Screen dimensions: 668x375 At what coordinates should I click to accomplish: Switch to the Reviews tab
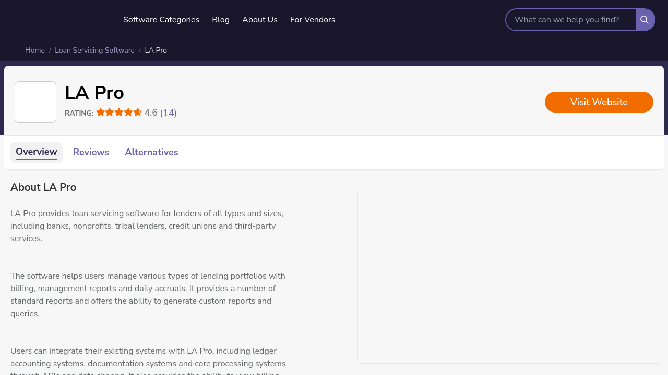click(91, 153)
